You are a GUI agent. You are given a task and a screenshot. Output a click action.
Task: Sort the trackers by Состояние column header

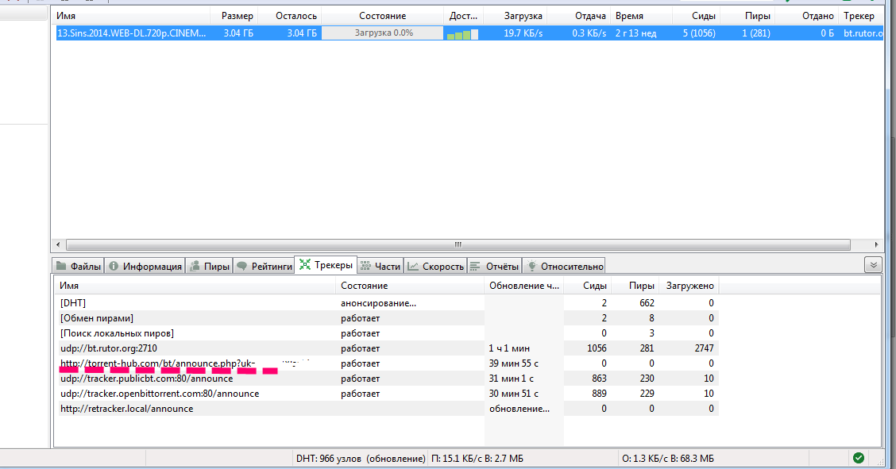coord(364,286)
